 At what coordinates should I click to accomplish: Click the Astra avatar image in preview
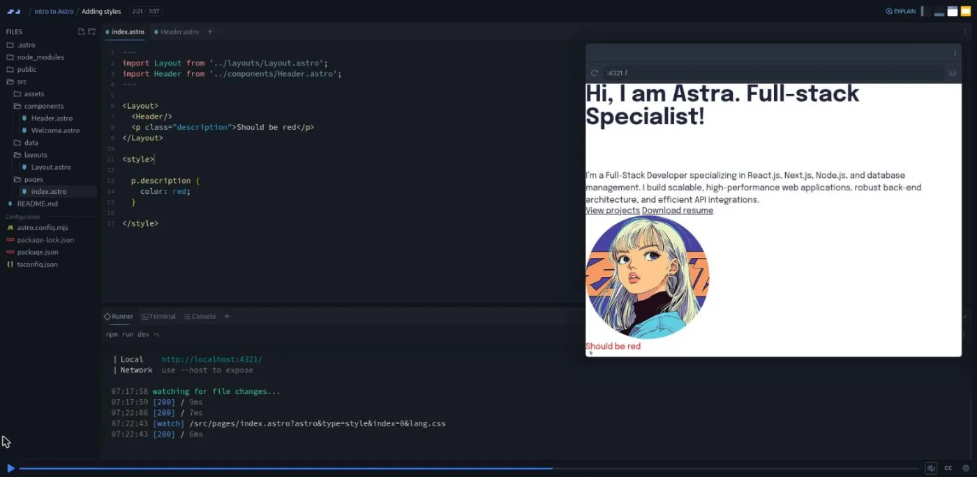[648, 278]
